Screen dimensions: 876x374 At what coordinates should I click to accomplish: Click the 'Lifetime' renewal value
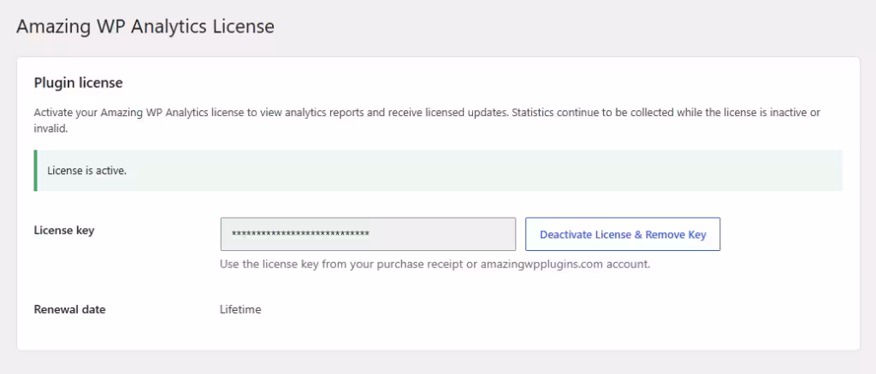coord(240,309)
